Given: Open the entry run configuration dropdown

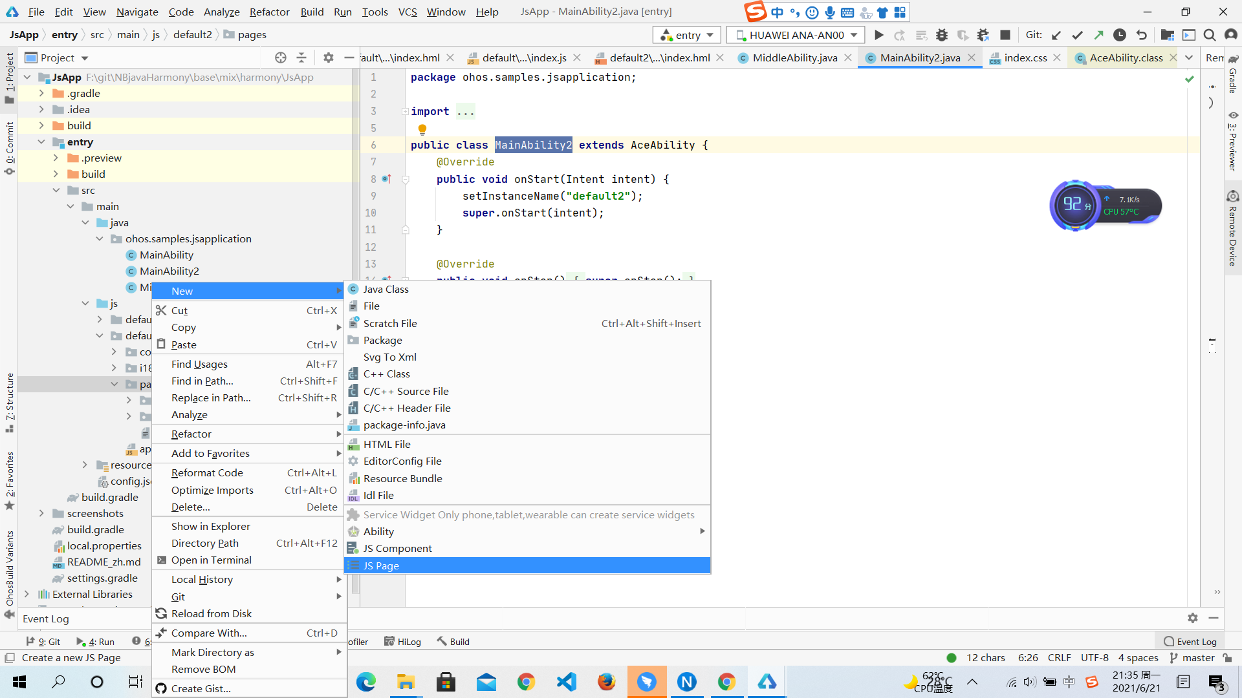Looking at the screenshot, I should tap(687, 35).
